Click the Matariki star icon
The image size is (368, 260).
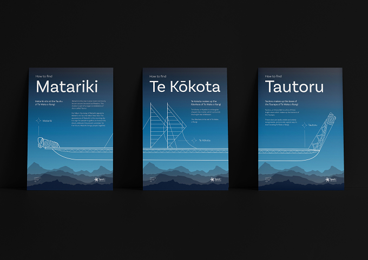pyautogui.click(x=38, y=121)
